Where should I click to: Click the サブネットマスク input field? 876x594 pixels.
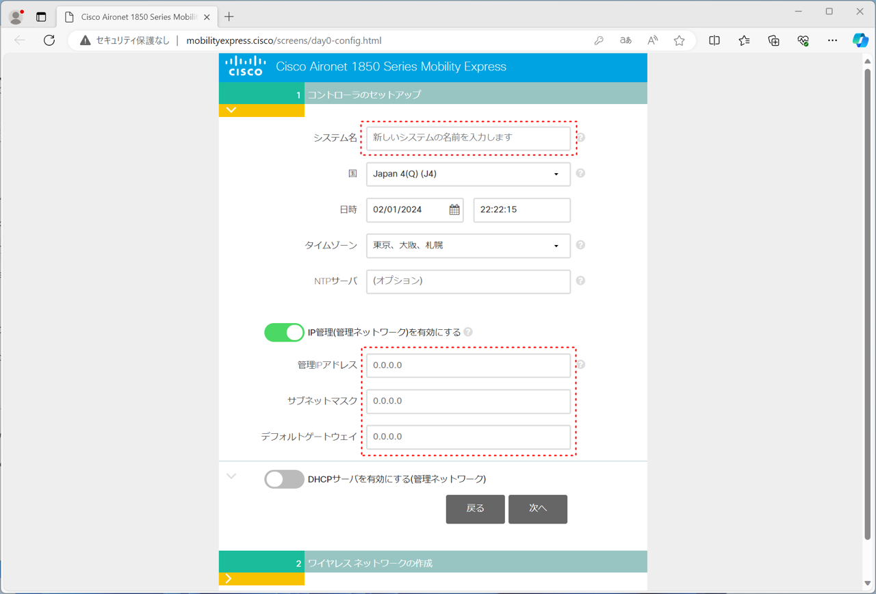[468, 401]
